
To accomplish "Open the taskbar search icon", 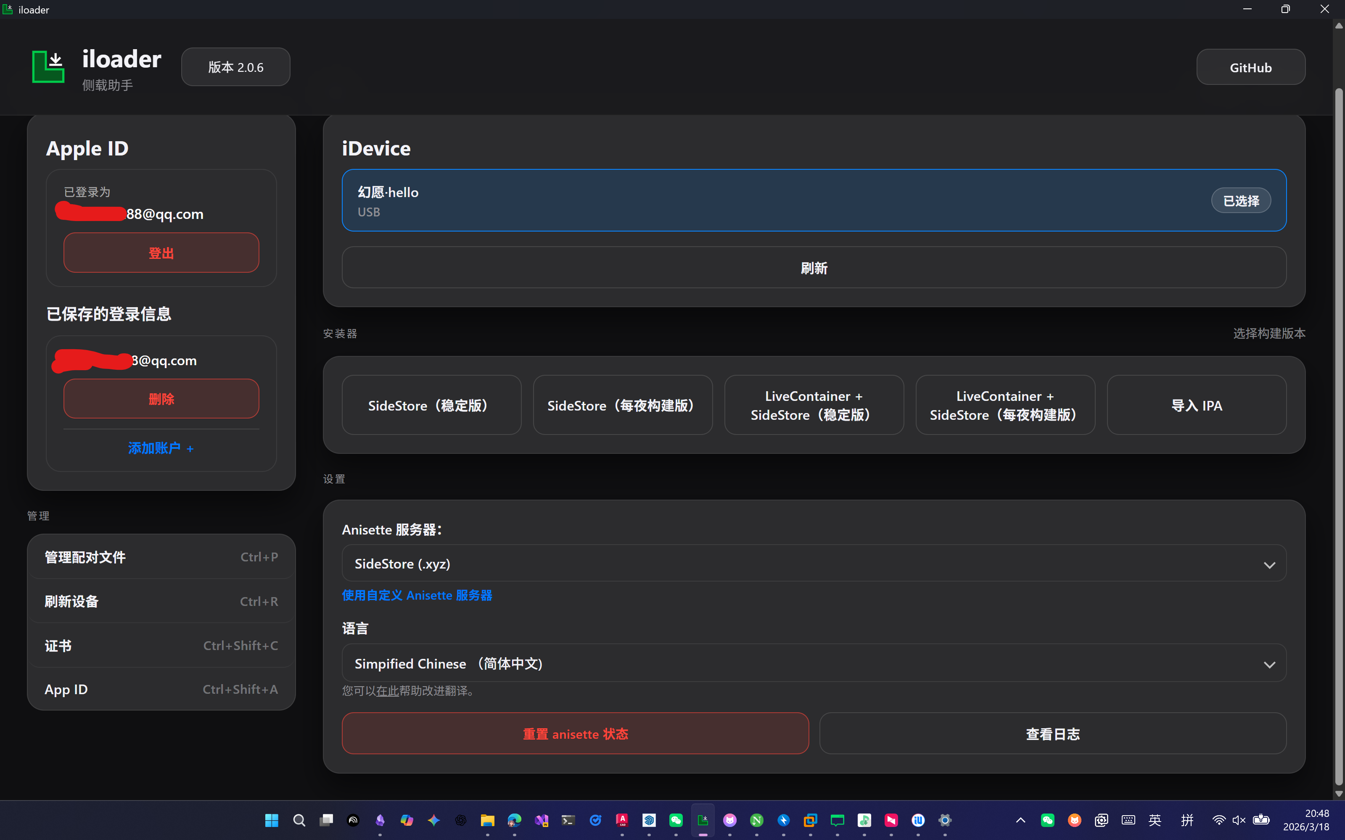I will click(x=299, y=820).
